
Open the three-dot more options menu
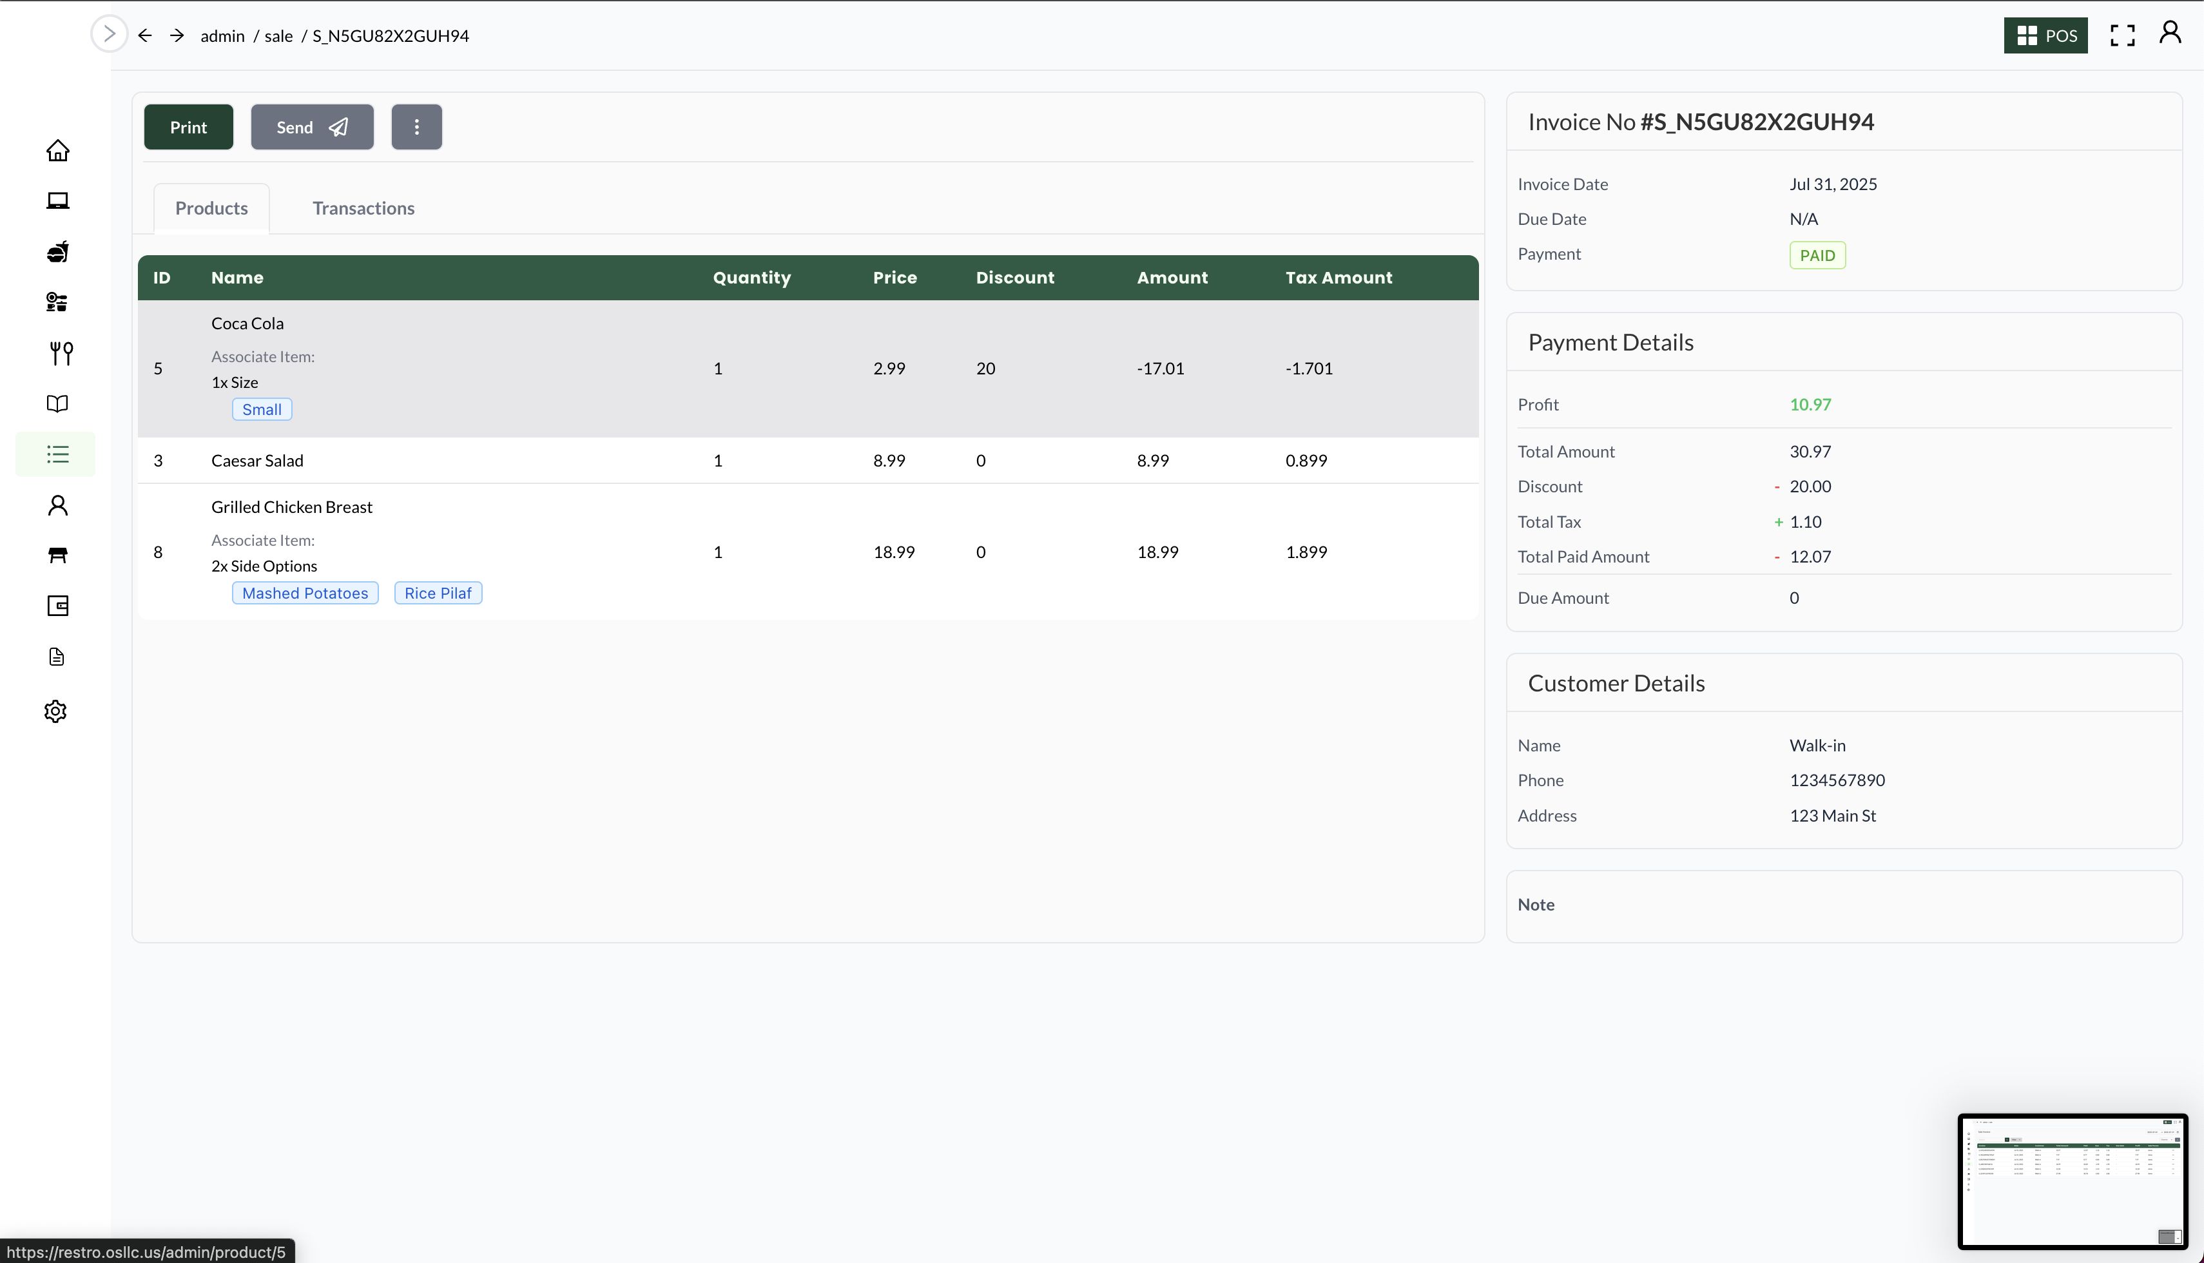416,128
